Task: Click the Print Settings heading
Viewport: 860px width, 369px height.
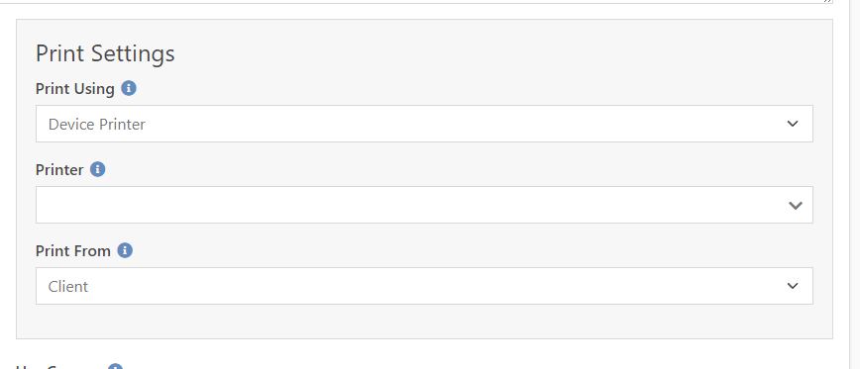Action: click(105, 53)
